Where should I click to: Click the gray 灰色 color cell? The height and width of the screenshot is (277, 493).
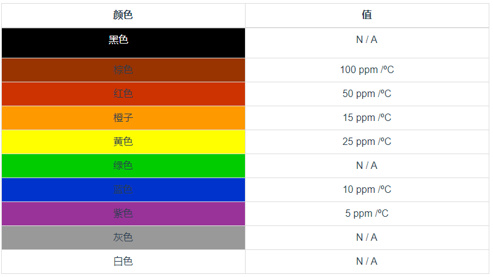coord(123,238)
